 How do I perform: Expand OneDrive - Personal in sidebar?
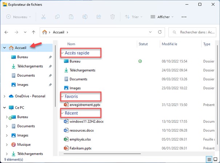coord(4,96)
